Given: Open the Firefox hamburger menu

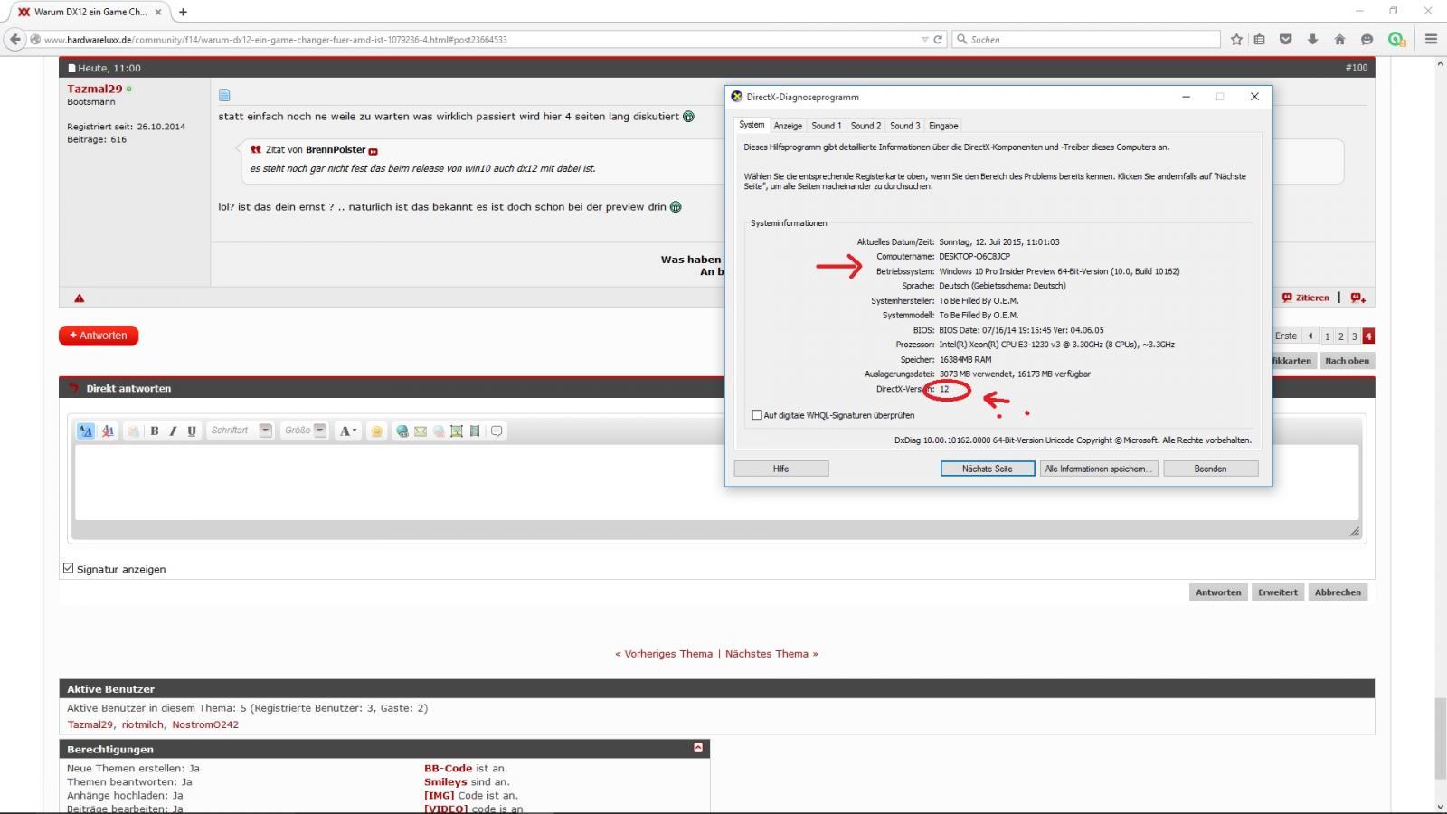Looking at the screenshot, I should click(1431, 39).
